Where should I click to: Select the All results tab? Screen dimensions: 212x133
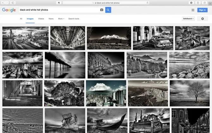tap(21, 19)
